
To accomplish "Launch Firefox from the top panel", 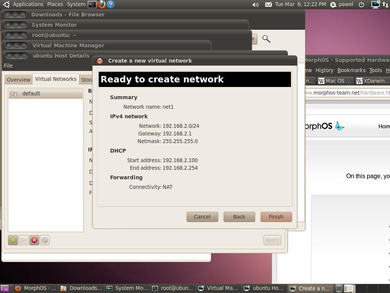I will click(x=101, y=5).
